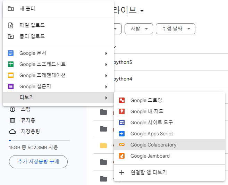Open the 더보기 submenu entry
The height and width of the screenshot is (185, 228).
pos(58,98)
